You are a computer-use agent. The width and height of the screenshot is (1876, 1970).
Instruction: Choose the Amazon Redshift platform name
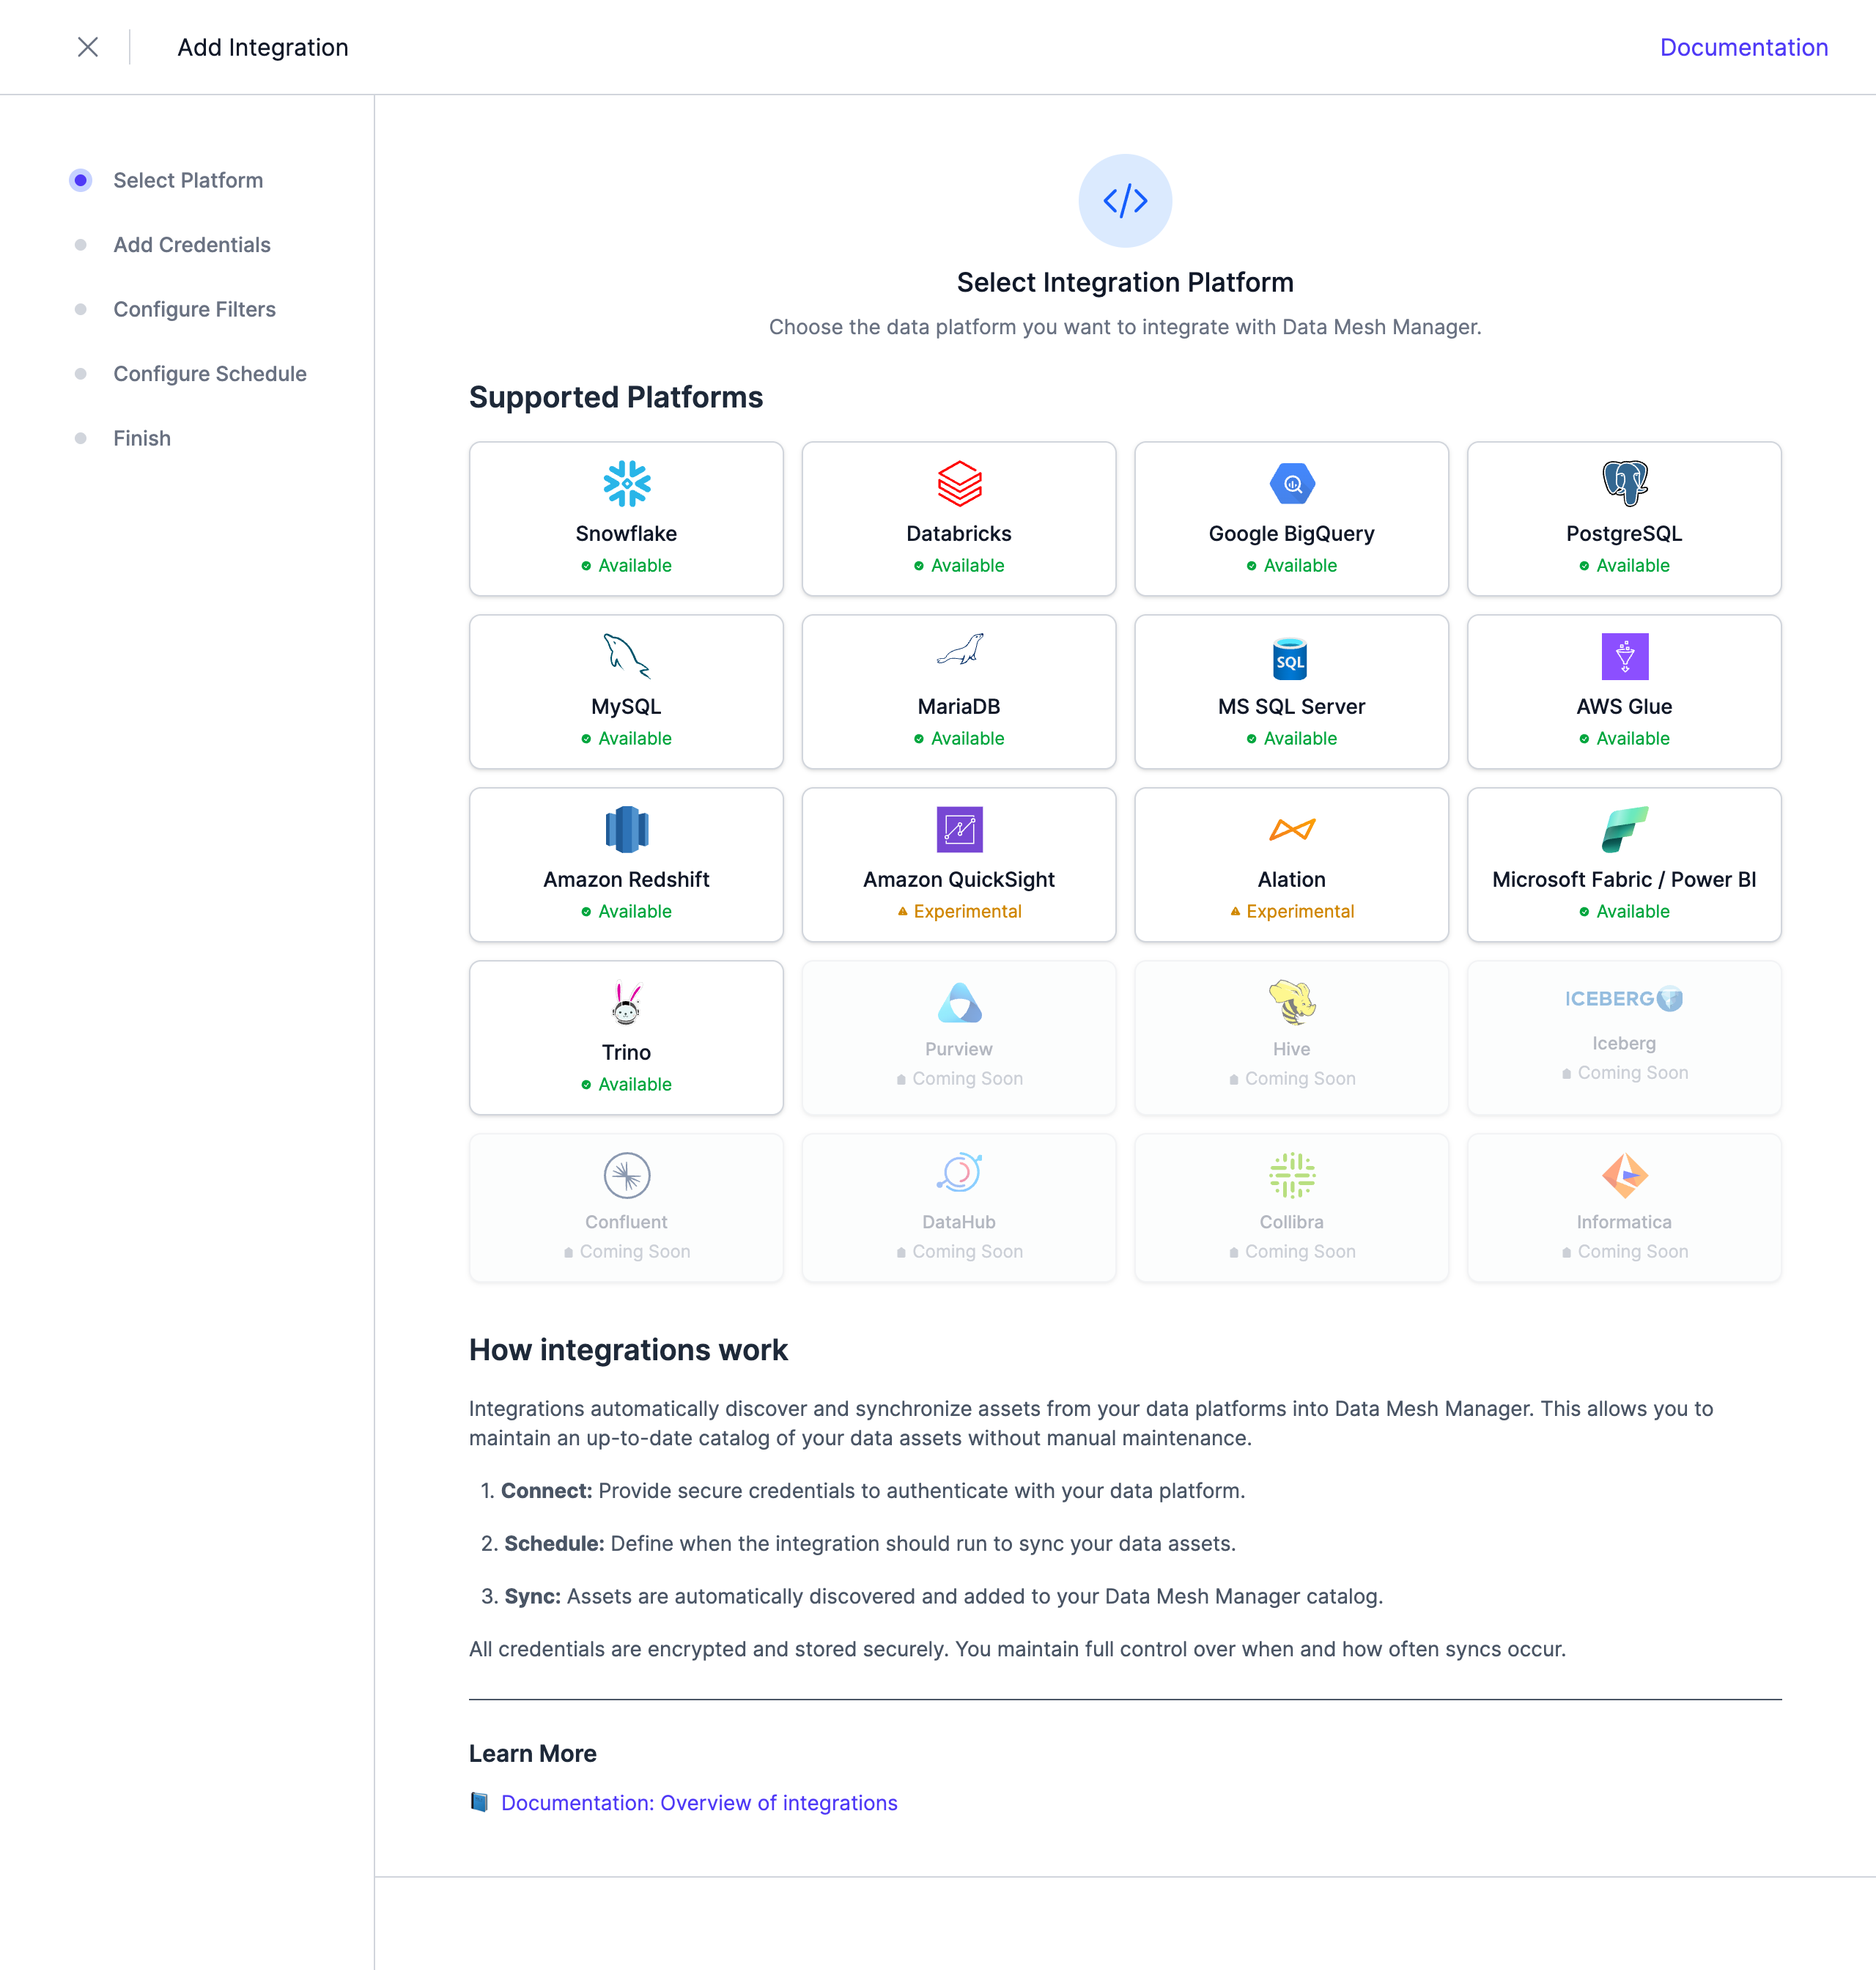627,879
